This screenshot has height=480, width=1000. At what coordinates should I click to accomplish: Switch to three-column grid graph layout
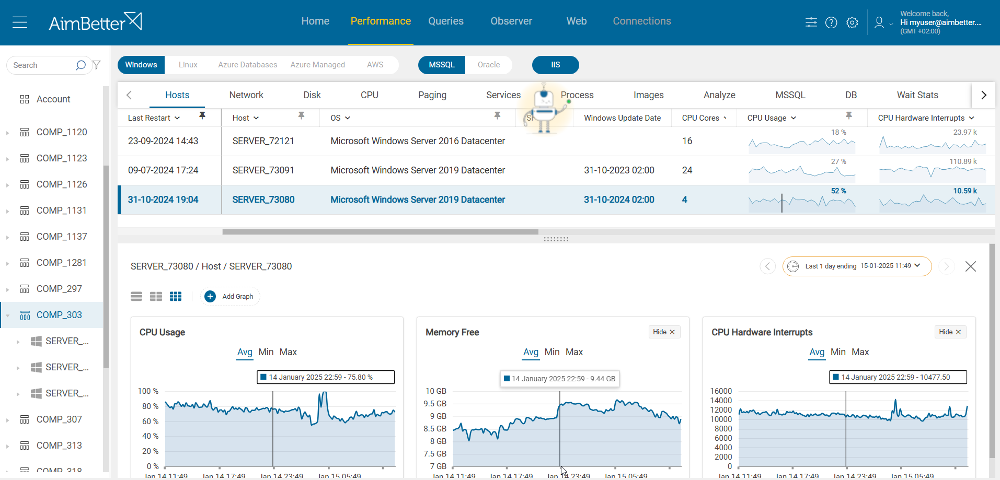[176, 297]
